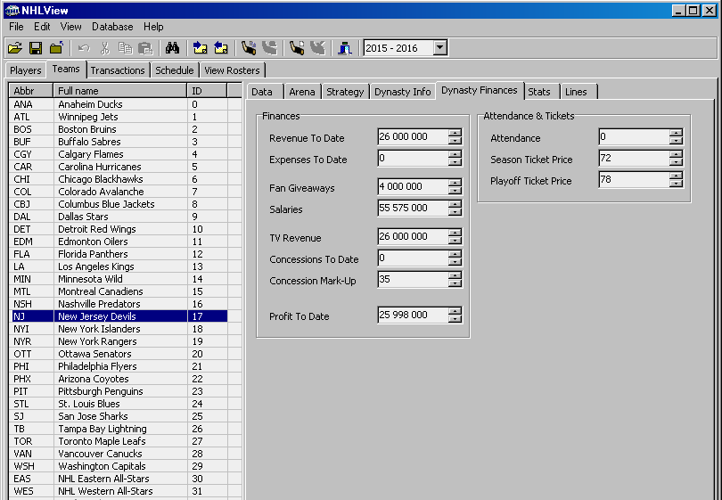Click the Cut scissors icon
The height and width of the screenshot is (500, 722).
[105, 48]
